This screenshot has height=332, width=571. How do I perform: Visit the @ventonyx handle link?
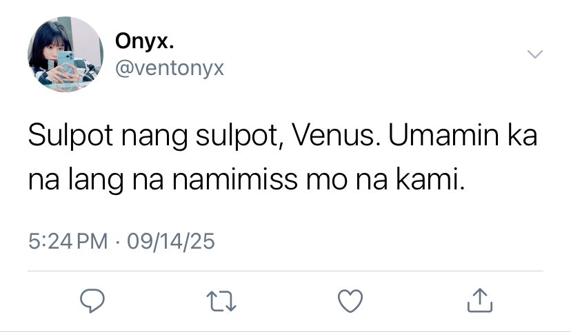point(170,68)
